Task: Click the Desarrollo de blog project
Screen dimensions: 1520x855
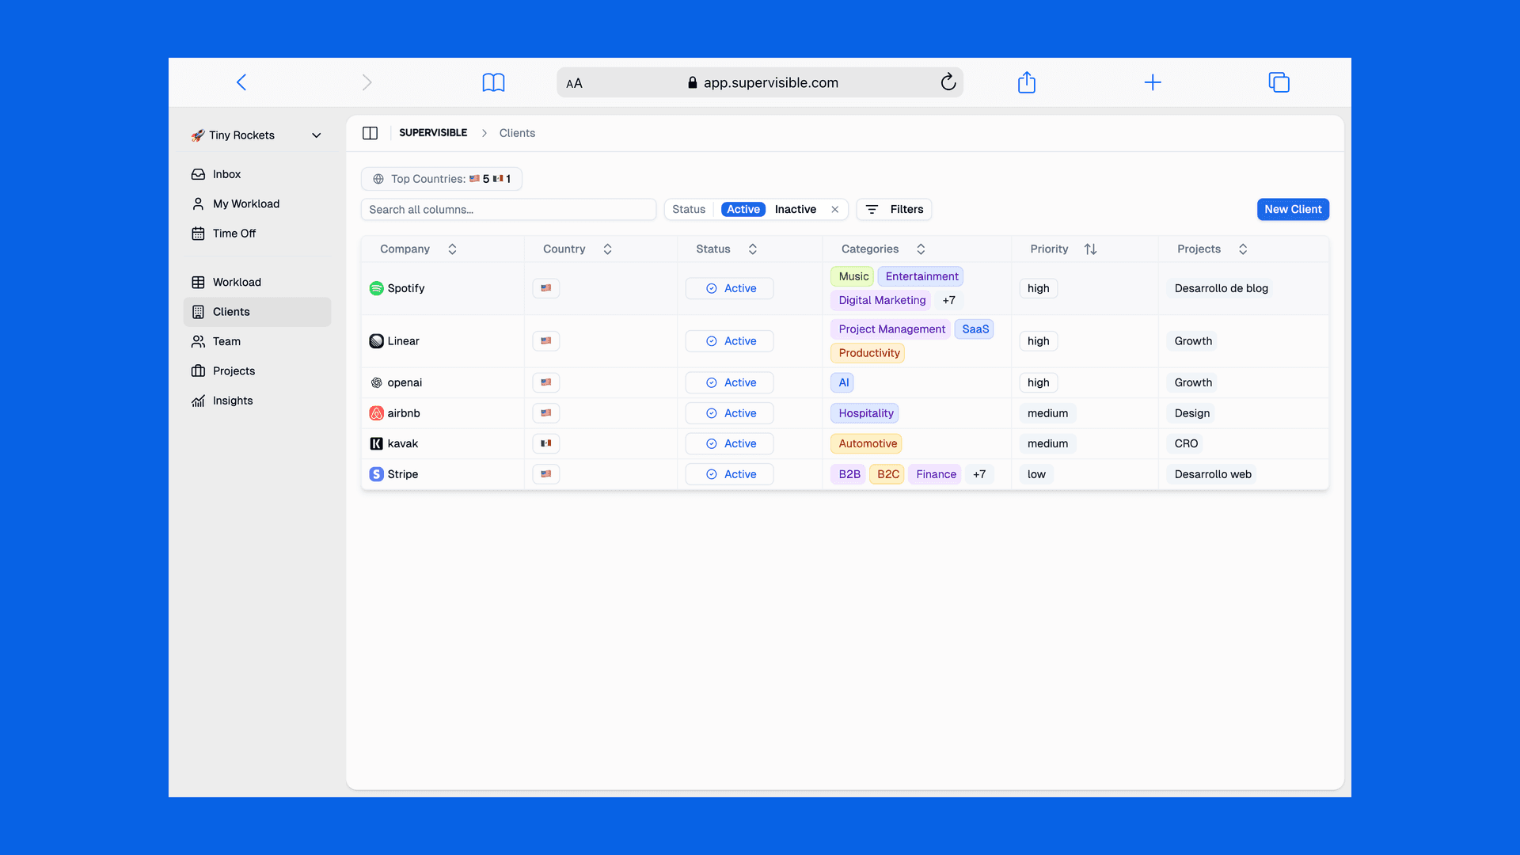Action: [1221, 288]
